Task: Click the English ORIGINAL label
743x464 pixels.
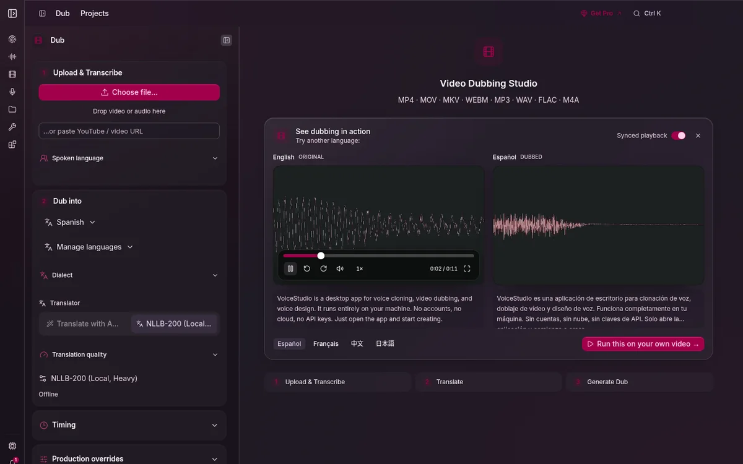Action: point(298,157)
